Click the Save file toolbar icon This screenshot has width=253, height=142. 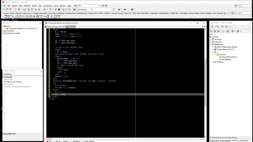pos(25,9)
